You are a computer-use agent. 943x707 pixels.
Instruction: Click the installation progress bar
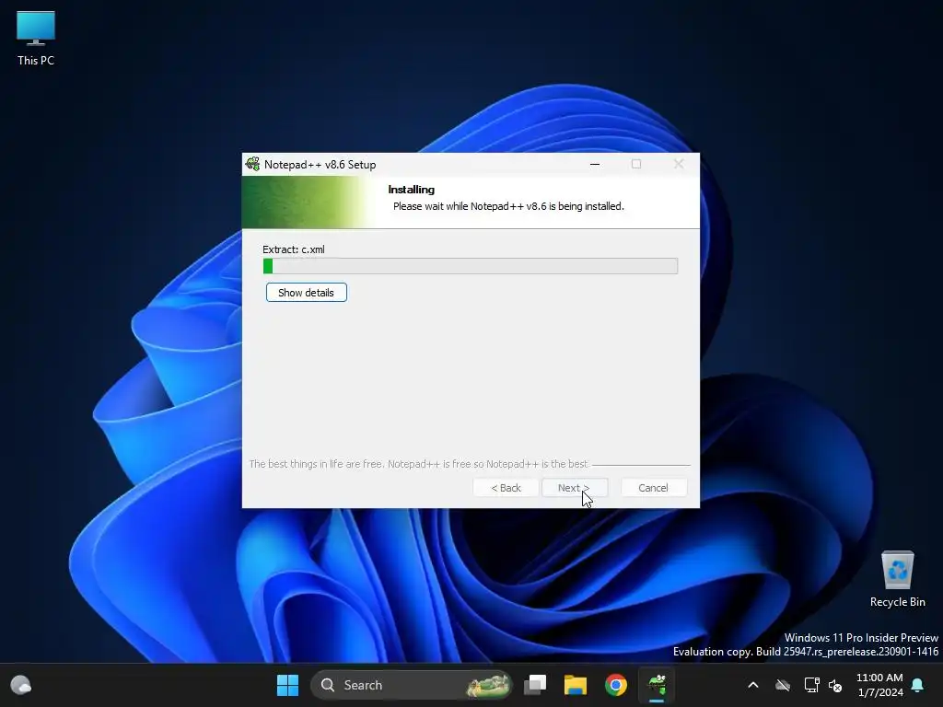[471, 266]
